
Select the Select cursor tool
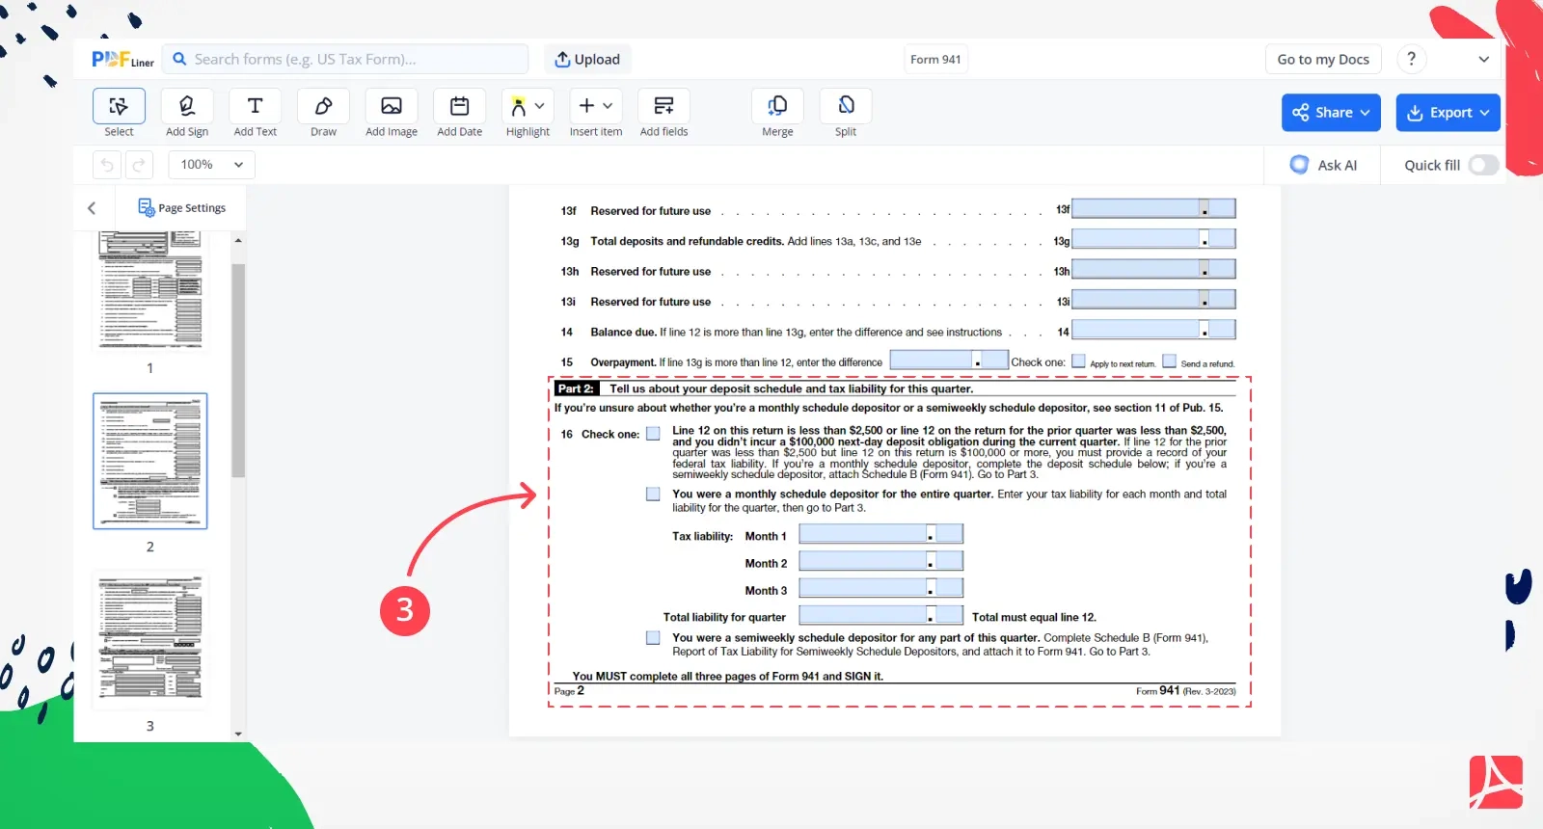119,106
